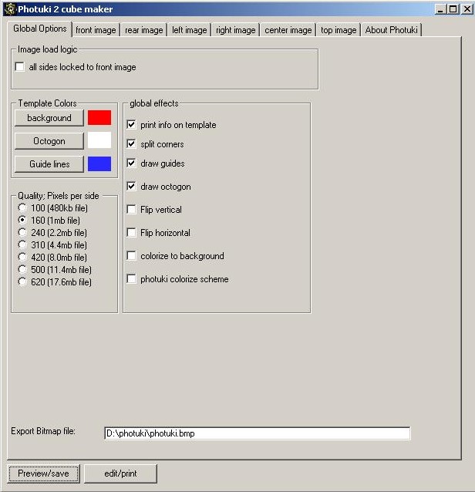The height and width of the screenshot is (492, 475).
Task: Click the Export Bitmap file path field
Action: pos(258,433)
